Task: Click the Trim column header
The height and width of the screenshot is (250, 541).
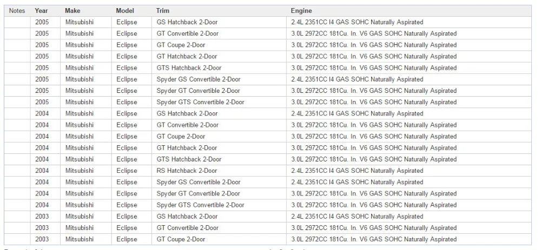Action: [219, 11]
